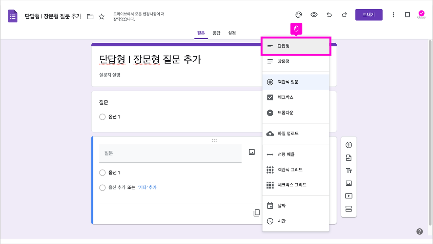Star the form next to its title
433x244 pixels.
pos(101,16)
